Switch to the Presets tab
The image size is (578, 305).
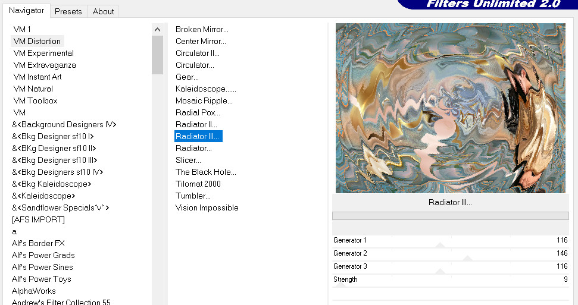(68, 11)
